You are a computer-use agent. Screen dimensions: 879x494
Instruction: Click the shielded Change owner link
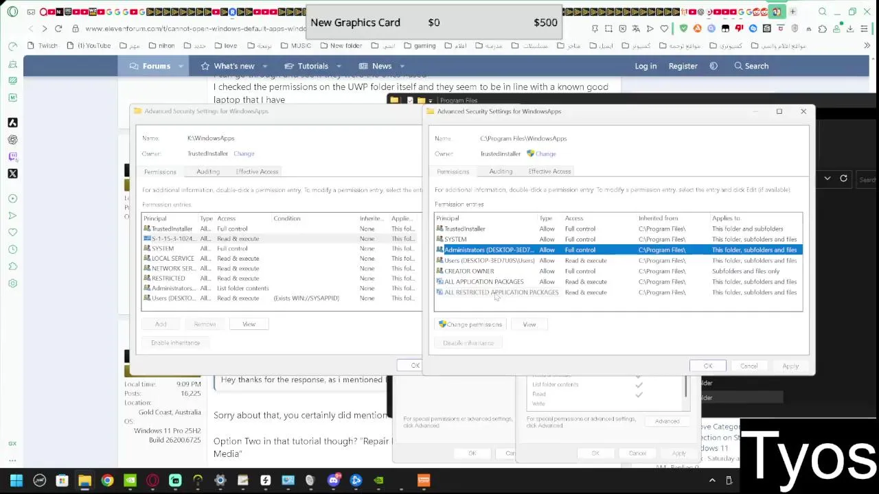541,154
